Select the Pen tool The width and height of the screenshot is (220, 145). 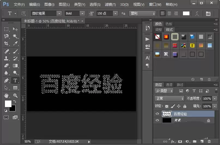[x=6, y=81]
